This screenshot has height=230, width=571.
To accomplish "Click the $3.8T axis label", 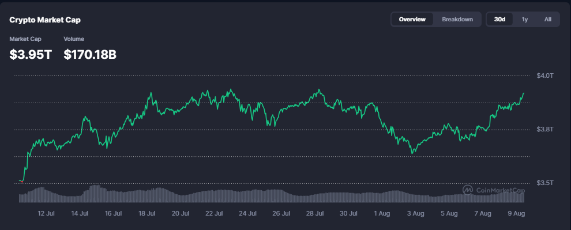I will coord(545,129).
